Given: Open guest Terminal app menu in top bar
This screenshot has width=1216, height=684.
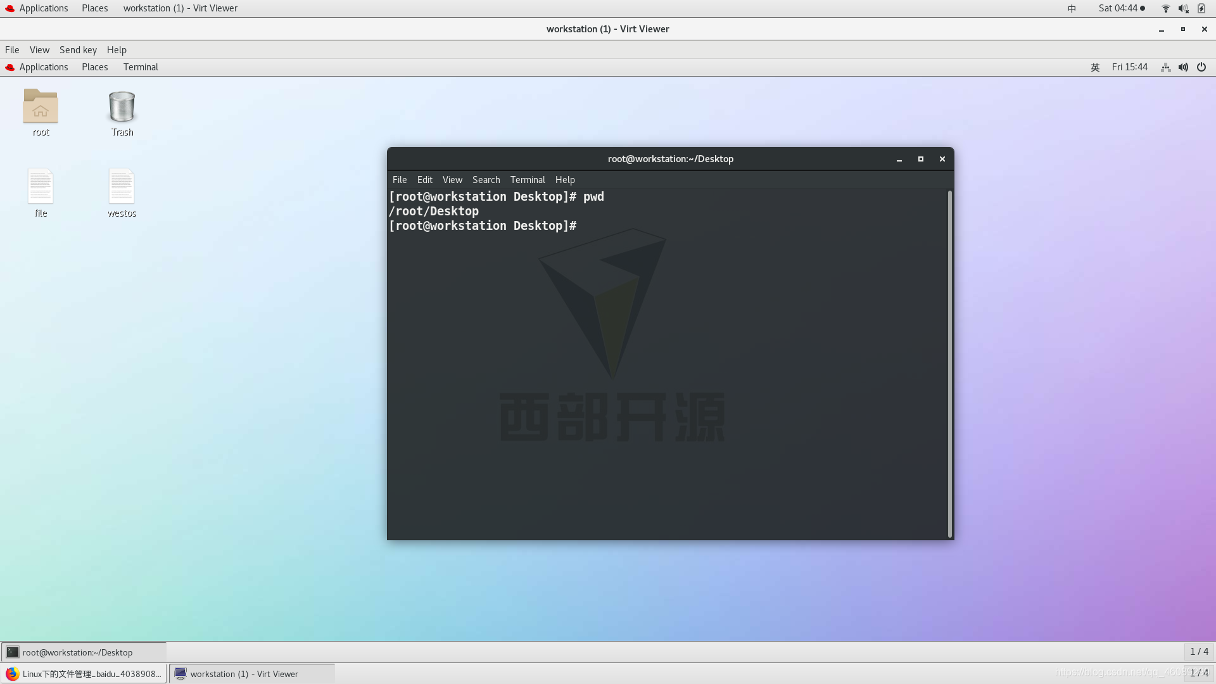Looking at the screenshot, I should [x=141, y=67].
